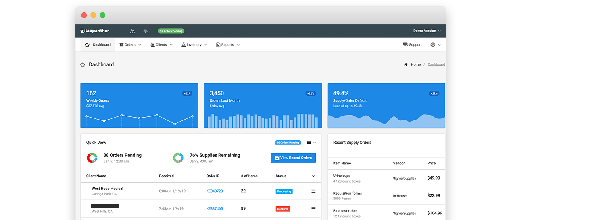Select Requisition forms supply item
The height and width of the screenshot is (220, 605).
[x=347, y=193]
